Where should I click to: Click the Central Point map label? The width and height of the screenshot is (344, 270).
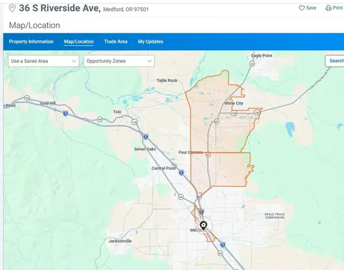point(164,168)
